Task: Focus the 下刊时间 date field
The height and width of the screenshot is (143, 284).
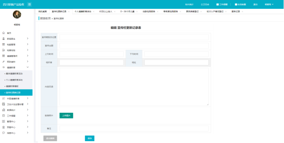Action: 177,54
